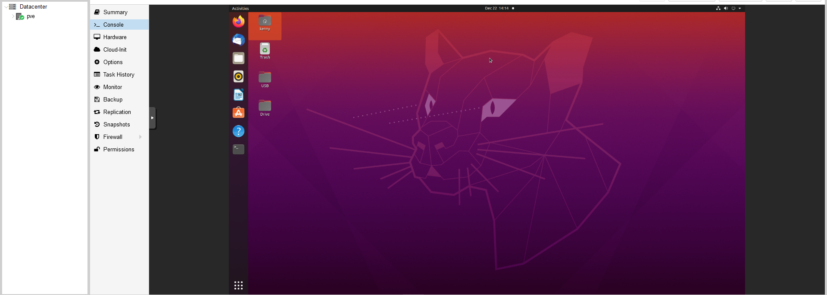The width and height of the screenshot is (827, 295).
Task: Open the system menu power dropdown
Action: point(740,8)
